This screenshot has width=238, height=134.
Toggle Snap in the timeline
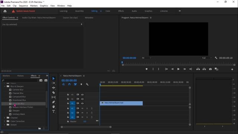[70, 84]
